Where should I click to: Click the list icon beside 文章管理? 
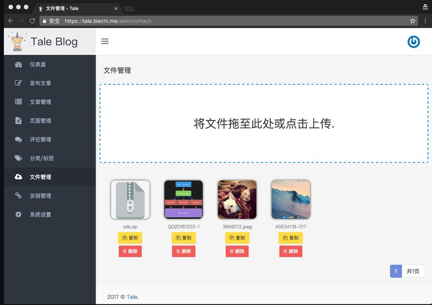point(18,101)
